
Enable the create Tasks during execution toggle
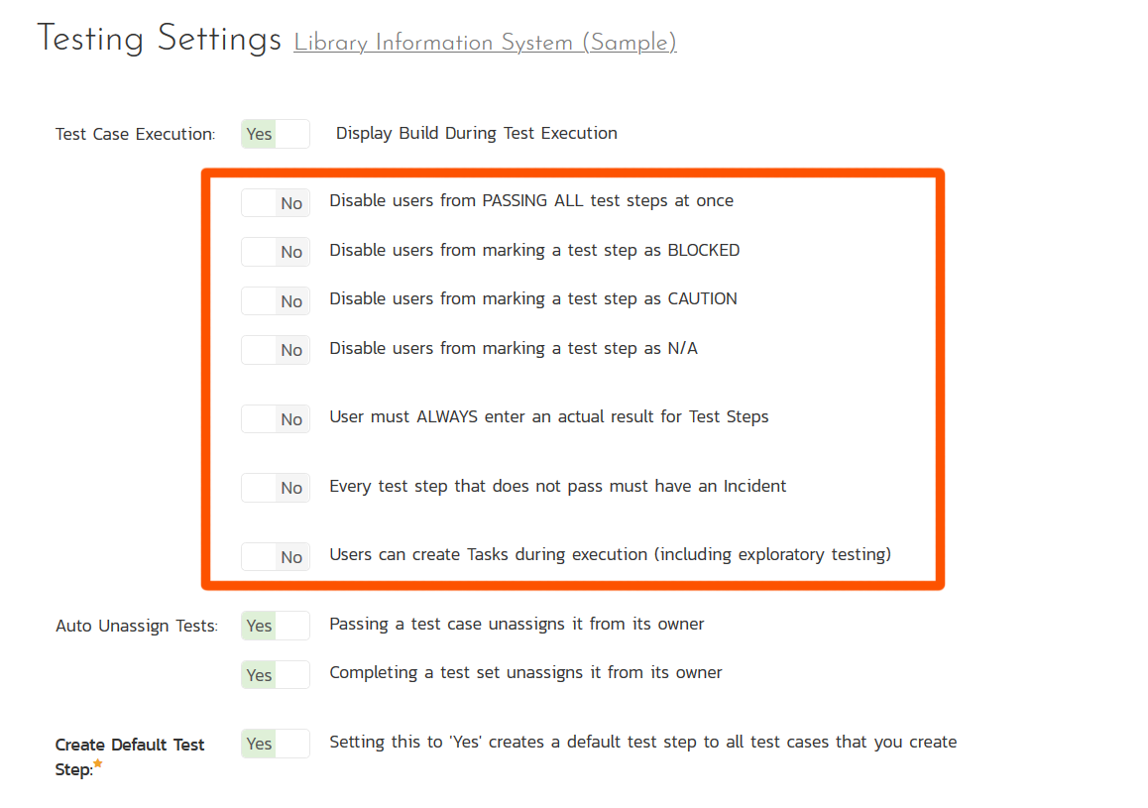click(276, 556)
